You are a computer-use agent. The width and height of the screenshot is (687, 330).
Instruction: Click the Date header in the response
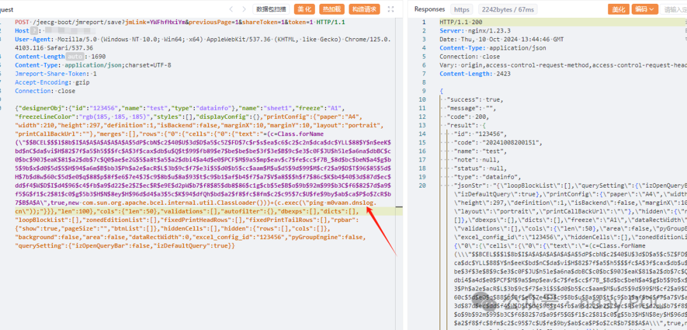[502, 39]
